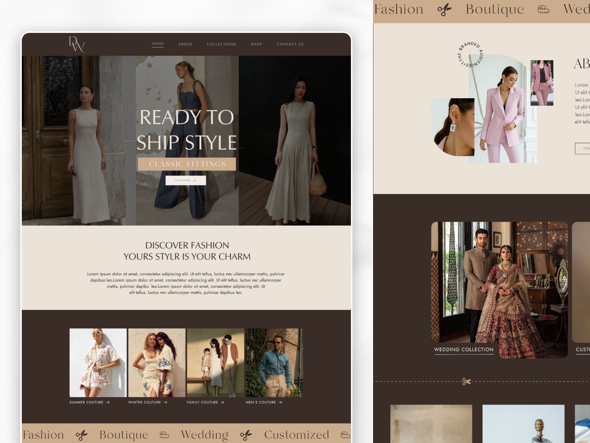Screen dimensions: 590x443
Task: Click the measuring tape icon after Boutique in top banner
Action: 543,10
